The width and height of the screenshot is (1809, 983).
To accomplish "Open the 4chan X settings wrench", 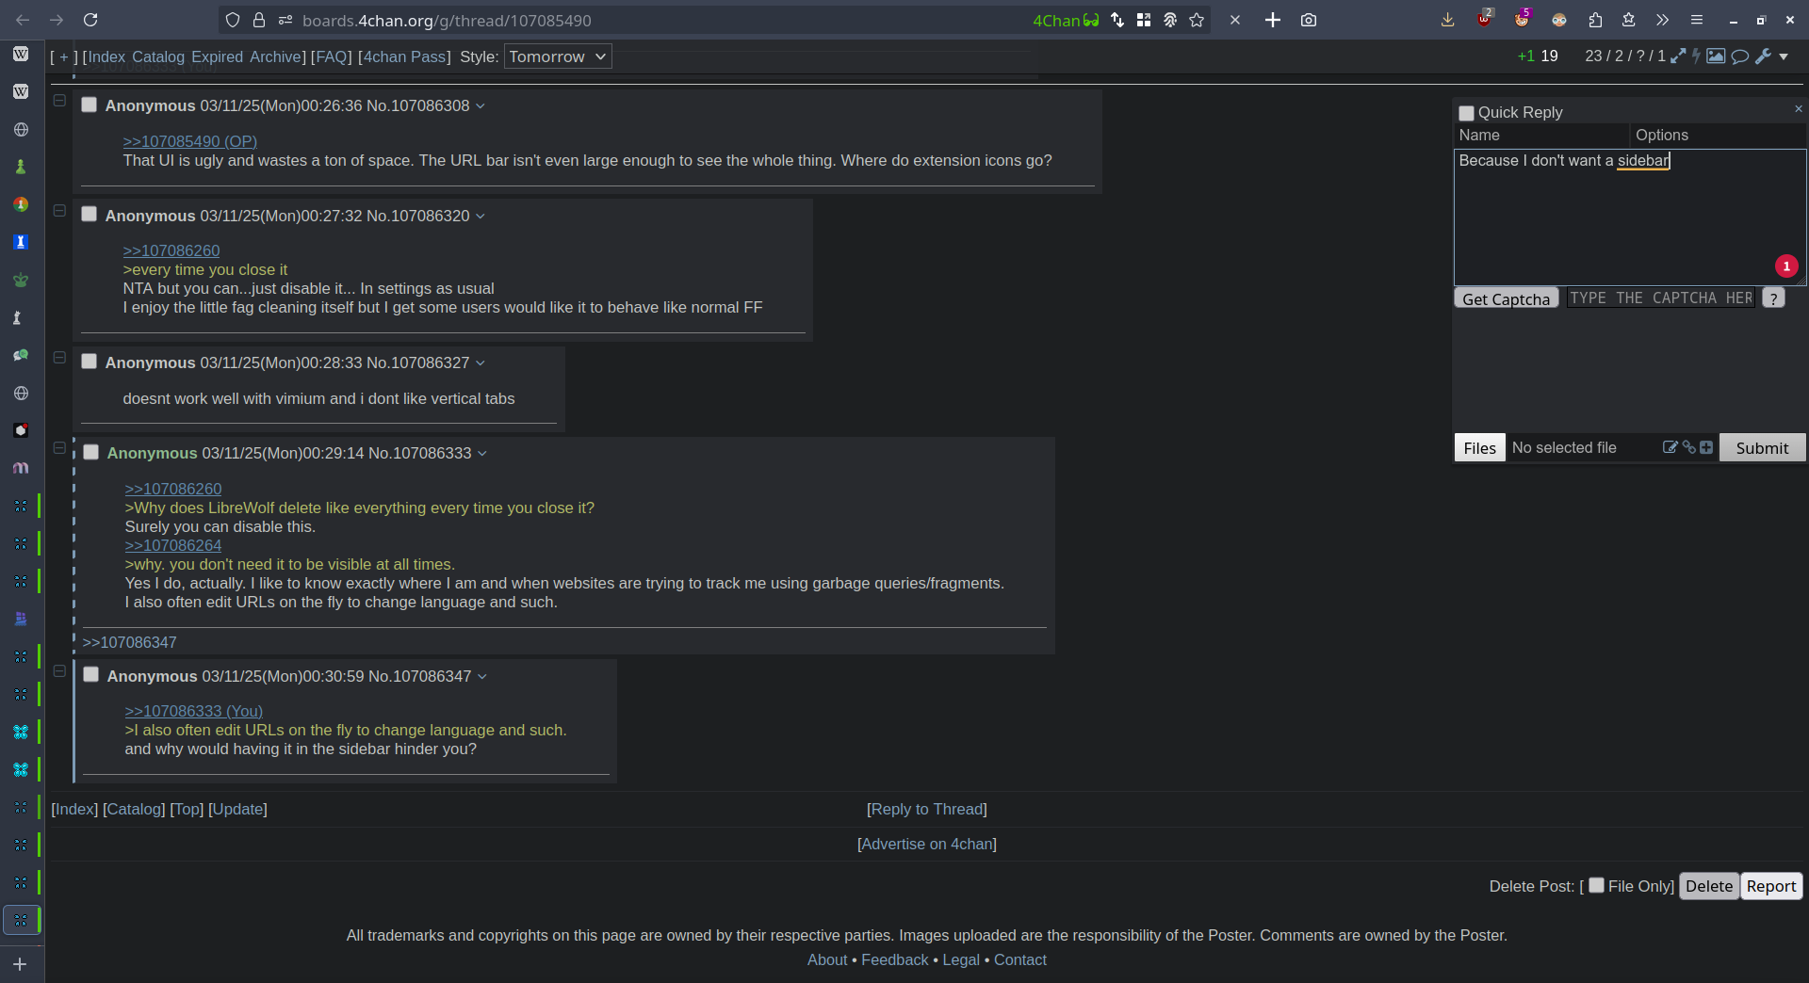I will (x=1763, y=56).
